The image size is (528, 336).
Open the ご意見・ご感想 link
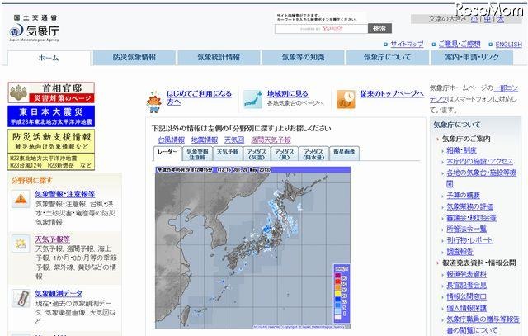tap(460, 44)
